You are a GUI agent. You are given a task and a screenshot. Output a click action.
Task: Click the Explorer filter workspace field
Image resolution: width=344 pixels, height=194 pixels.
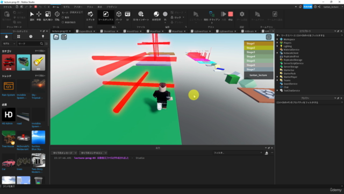click(310, 36)
